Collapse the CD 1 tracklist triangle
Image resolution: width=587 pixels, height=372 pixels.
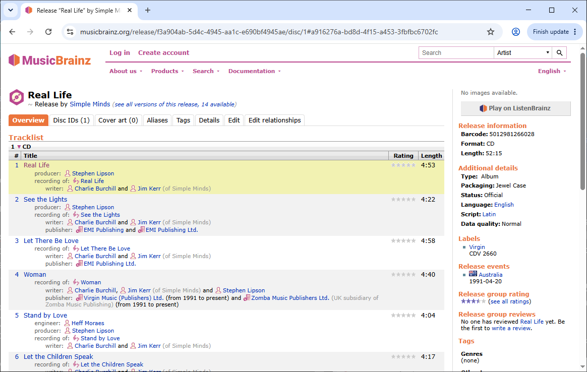coord(19,147)
